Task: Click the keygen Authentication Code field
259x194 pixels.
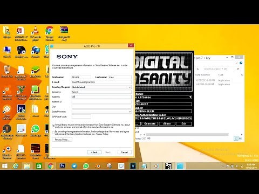Action: pos(163,119)
